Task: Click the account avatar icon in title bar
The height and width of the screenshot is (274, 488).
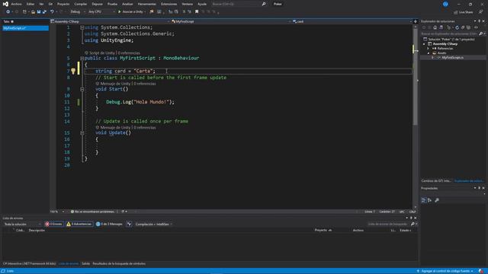Action: coord(445,4)
